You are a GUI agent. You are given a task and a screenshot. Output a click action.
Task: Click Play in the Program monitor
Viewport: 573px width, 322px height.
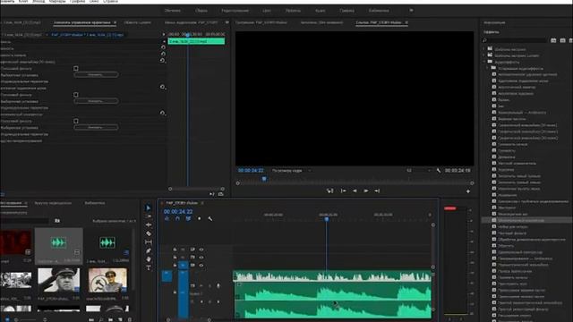click(x=366, y=191)
